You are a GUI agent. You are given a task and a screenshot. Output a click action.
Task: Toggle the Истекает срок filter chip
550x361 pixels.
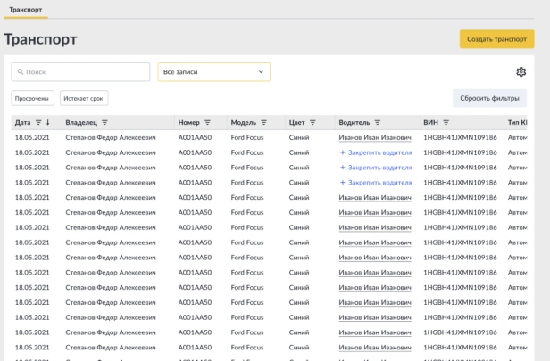[84, 98]
